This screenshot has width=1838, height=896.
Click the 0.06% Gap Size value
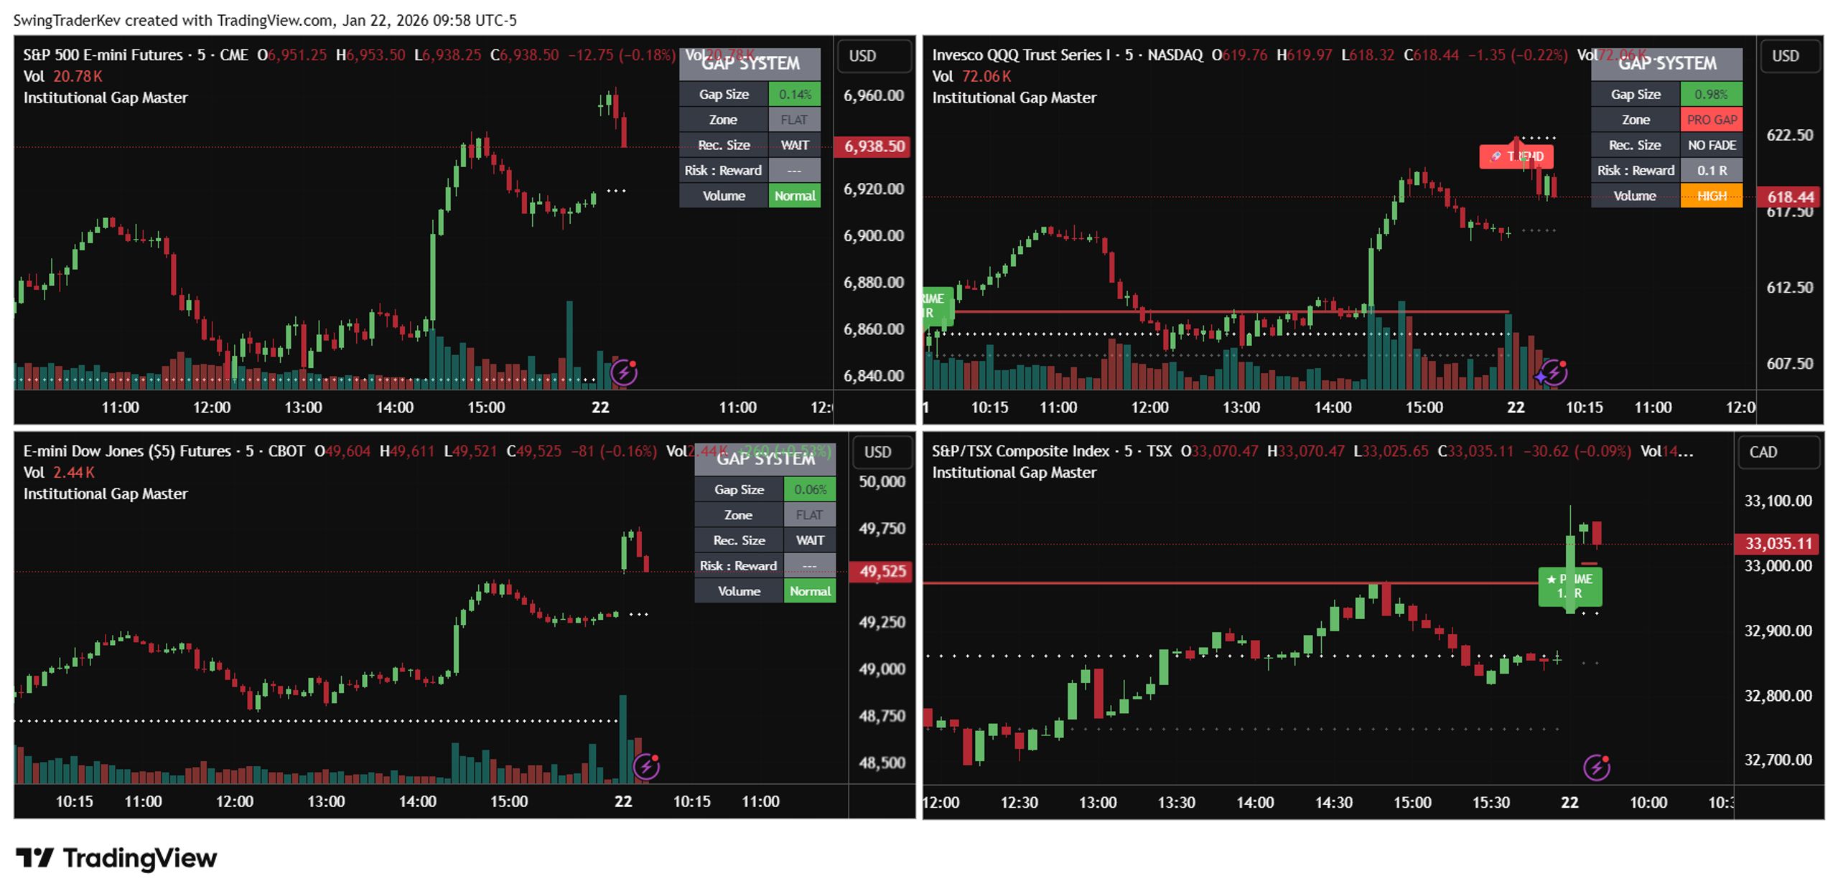[810, 489]
